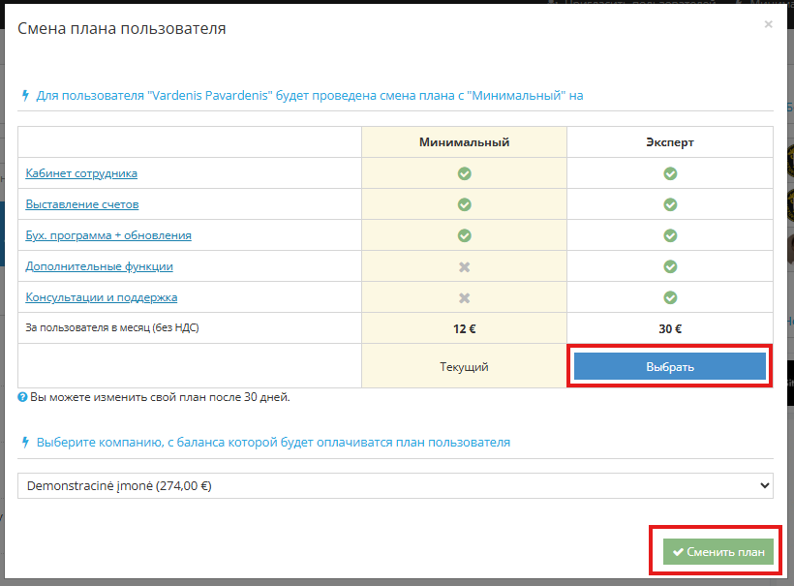Open the company balance dropdown

395,485
